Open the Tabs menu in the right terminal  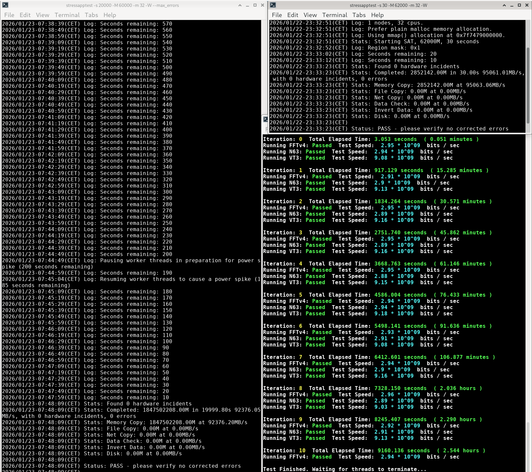coord(359,15)
